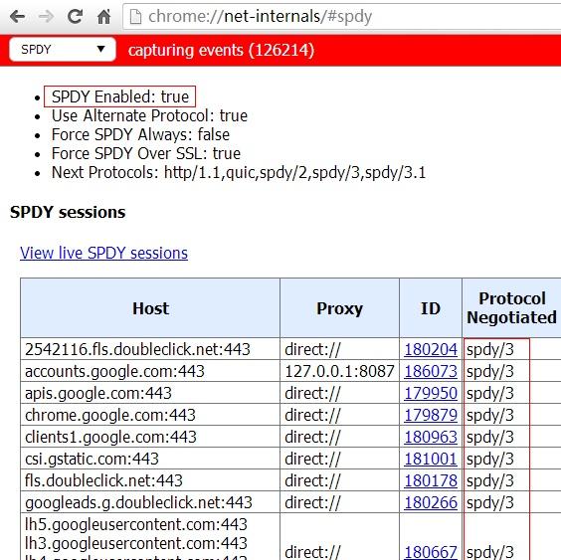Select host googleads.g.doubleclick.net:443
This screenshot has height=560, width=561.
138,502
